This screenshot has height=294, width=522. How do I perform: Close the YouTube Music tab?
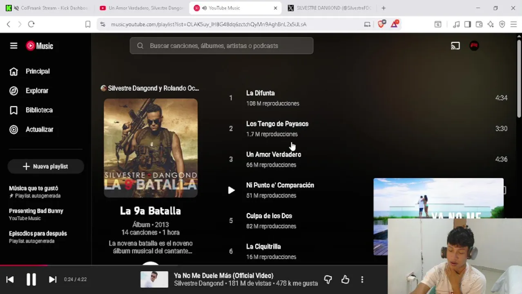click(x=275, y=8)
